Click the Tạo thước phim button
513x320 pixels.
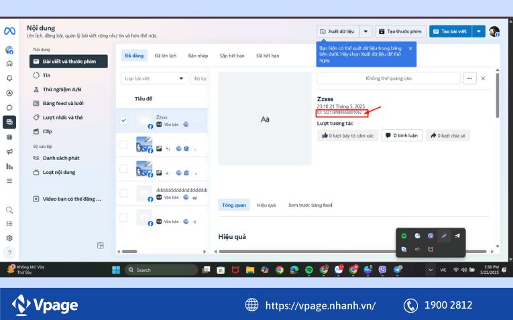401,31
